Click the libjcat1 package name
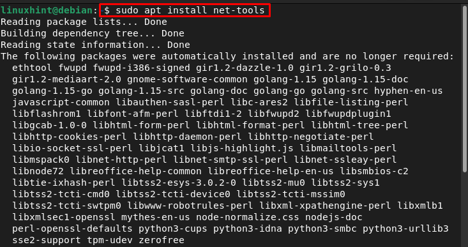The width and height of the screenshot is (468, 247). point(162,148)
